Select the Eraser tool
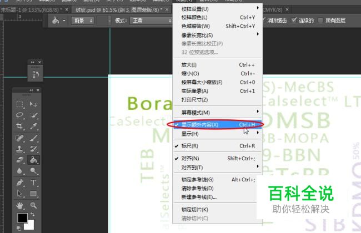The image size is (361, 233). (20, 160)
